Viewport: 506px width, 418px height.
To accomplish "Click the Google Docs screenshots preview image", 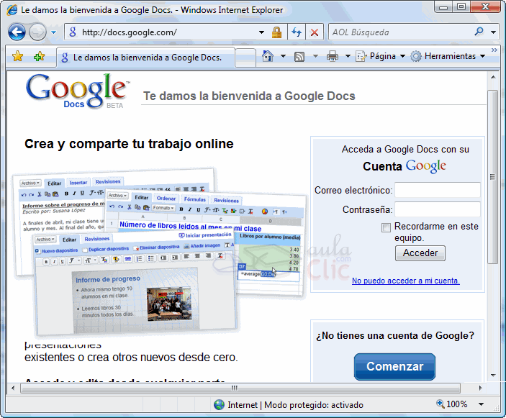I will coord(160,252).
